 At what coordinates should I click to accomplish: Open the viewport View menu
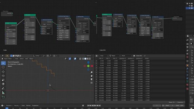16,59
